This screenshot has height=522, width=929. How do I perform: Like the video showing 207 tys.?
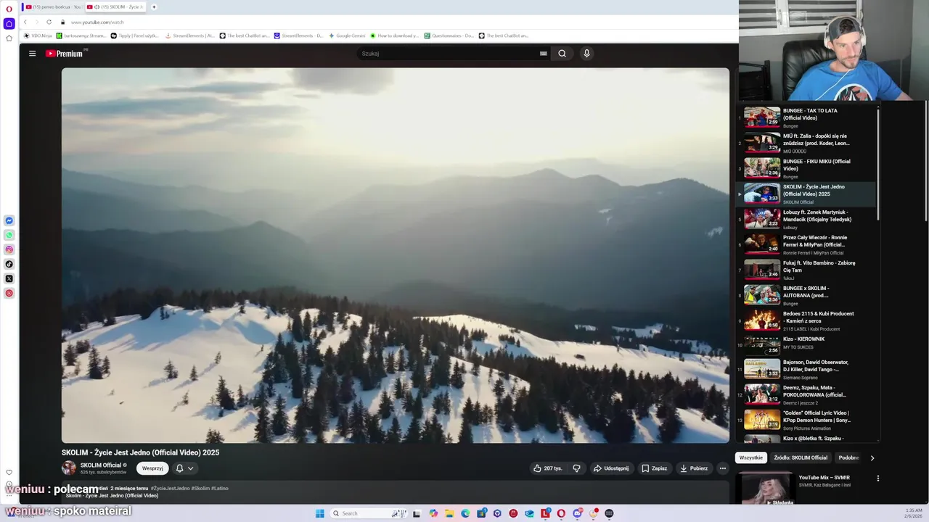click(548, 468)
